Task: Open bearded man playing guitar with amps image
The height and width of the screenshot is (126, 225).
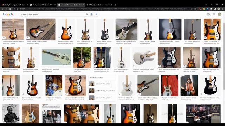Action: click(203, 113)
